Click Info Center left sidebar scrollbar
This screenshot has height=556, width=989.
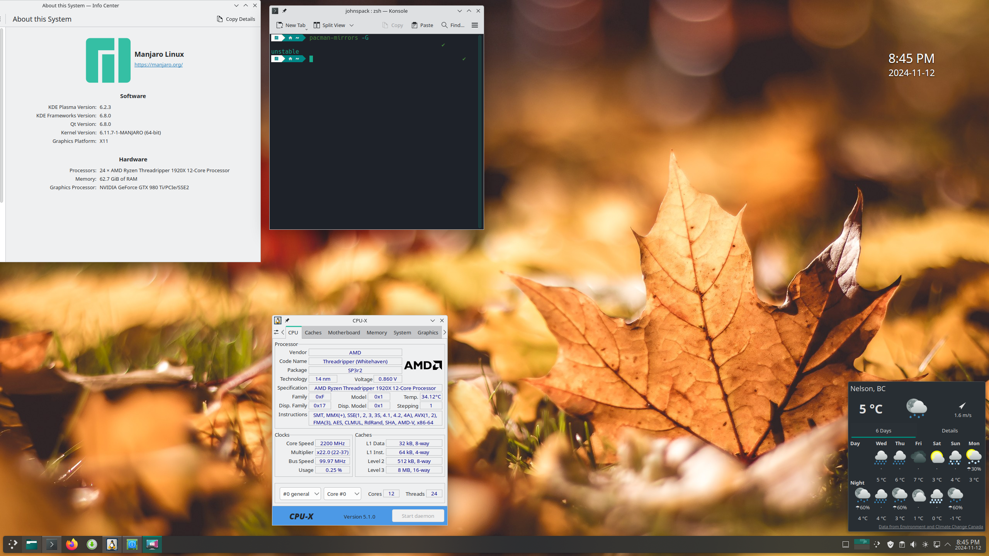pyautogui.click(x=2, y=116)
